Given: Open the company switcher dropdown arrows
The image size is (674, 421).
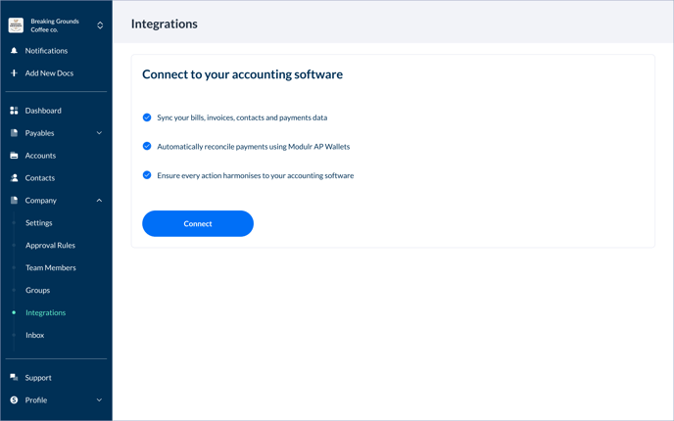Looking at the screenshot, I should [100, 25].
